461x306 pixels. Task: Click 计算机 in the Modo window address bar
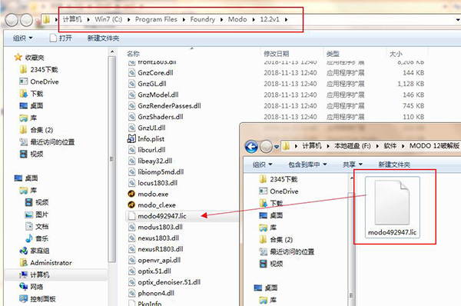[x=72, y=19]
